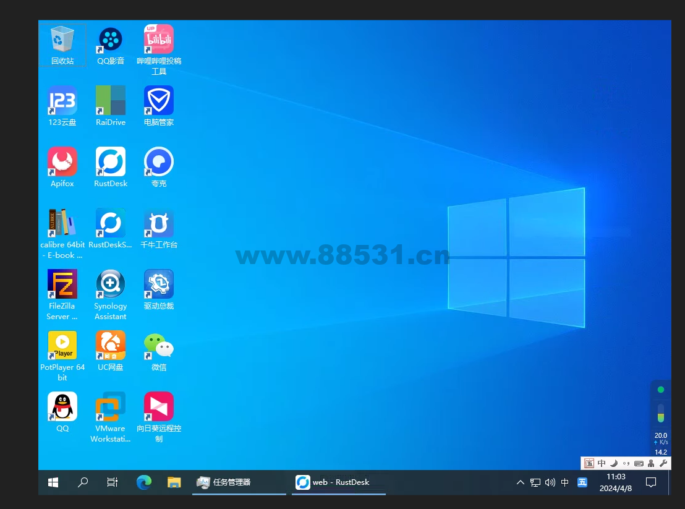The image size is (685, 509).
Task: Click the Show Desktop sliver at the taskbar edge
Action: [x=670, y=482]
